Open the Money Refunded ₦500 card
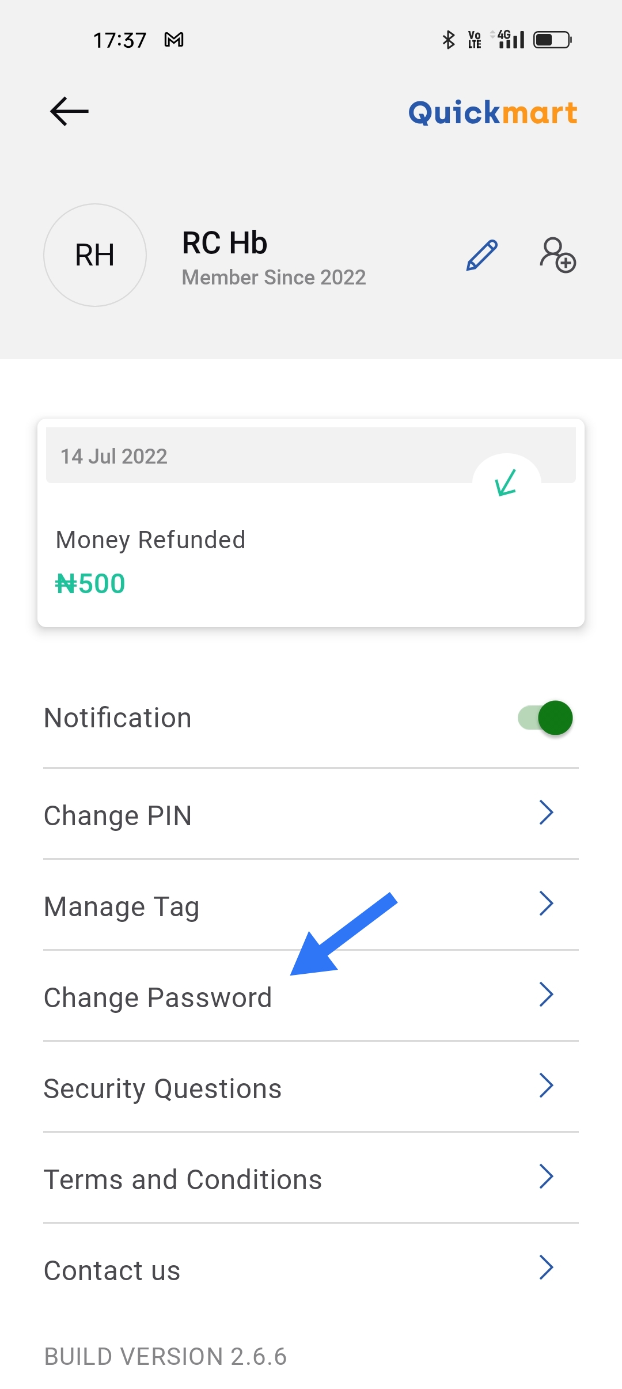 tap(311, 553)
